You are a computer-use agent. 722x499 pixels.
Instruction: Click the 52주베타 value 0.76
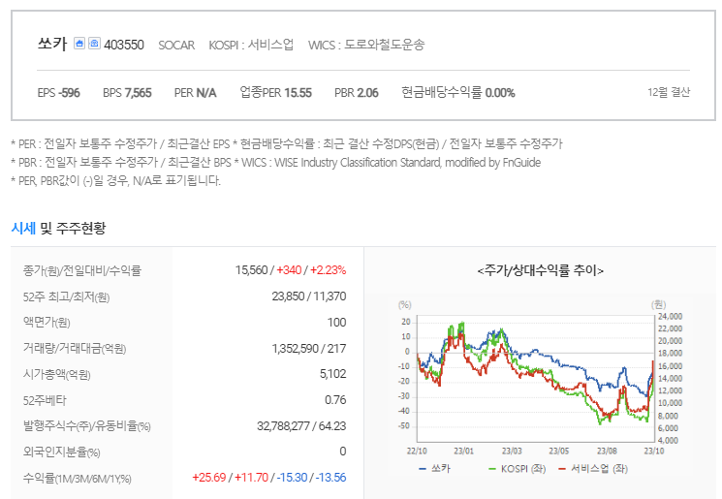[335, 399]
